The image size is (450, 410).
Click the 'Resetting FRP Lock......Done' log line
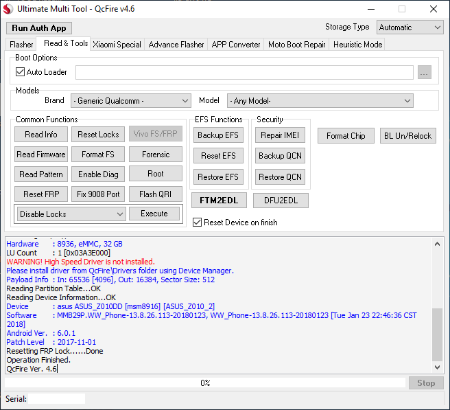[x=55, y=351]
